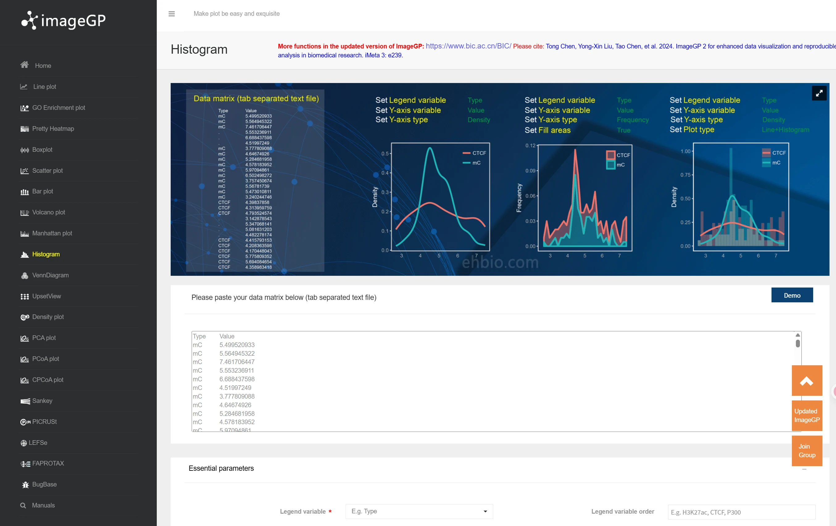Click the Demo button
The width and height of the screenshot is (836, 526).
[x=792, y=295]
